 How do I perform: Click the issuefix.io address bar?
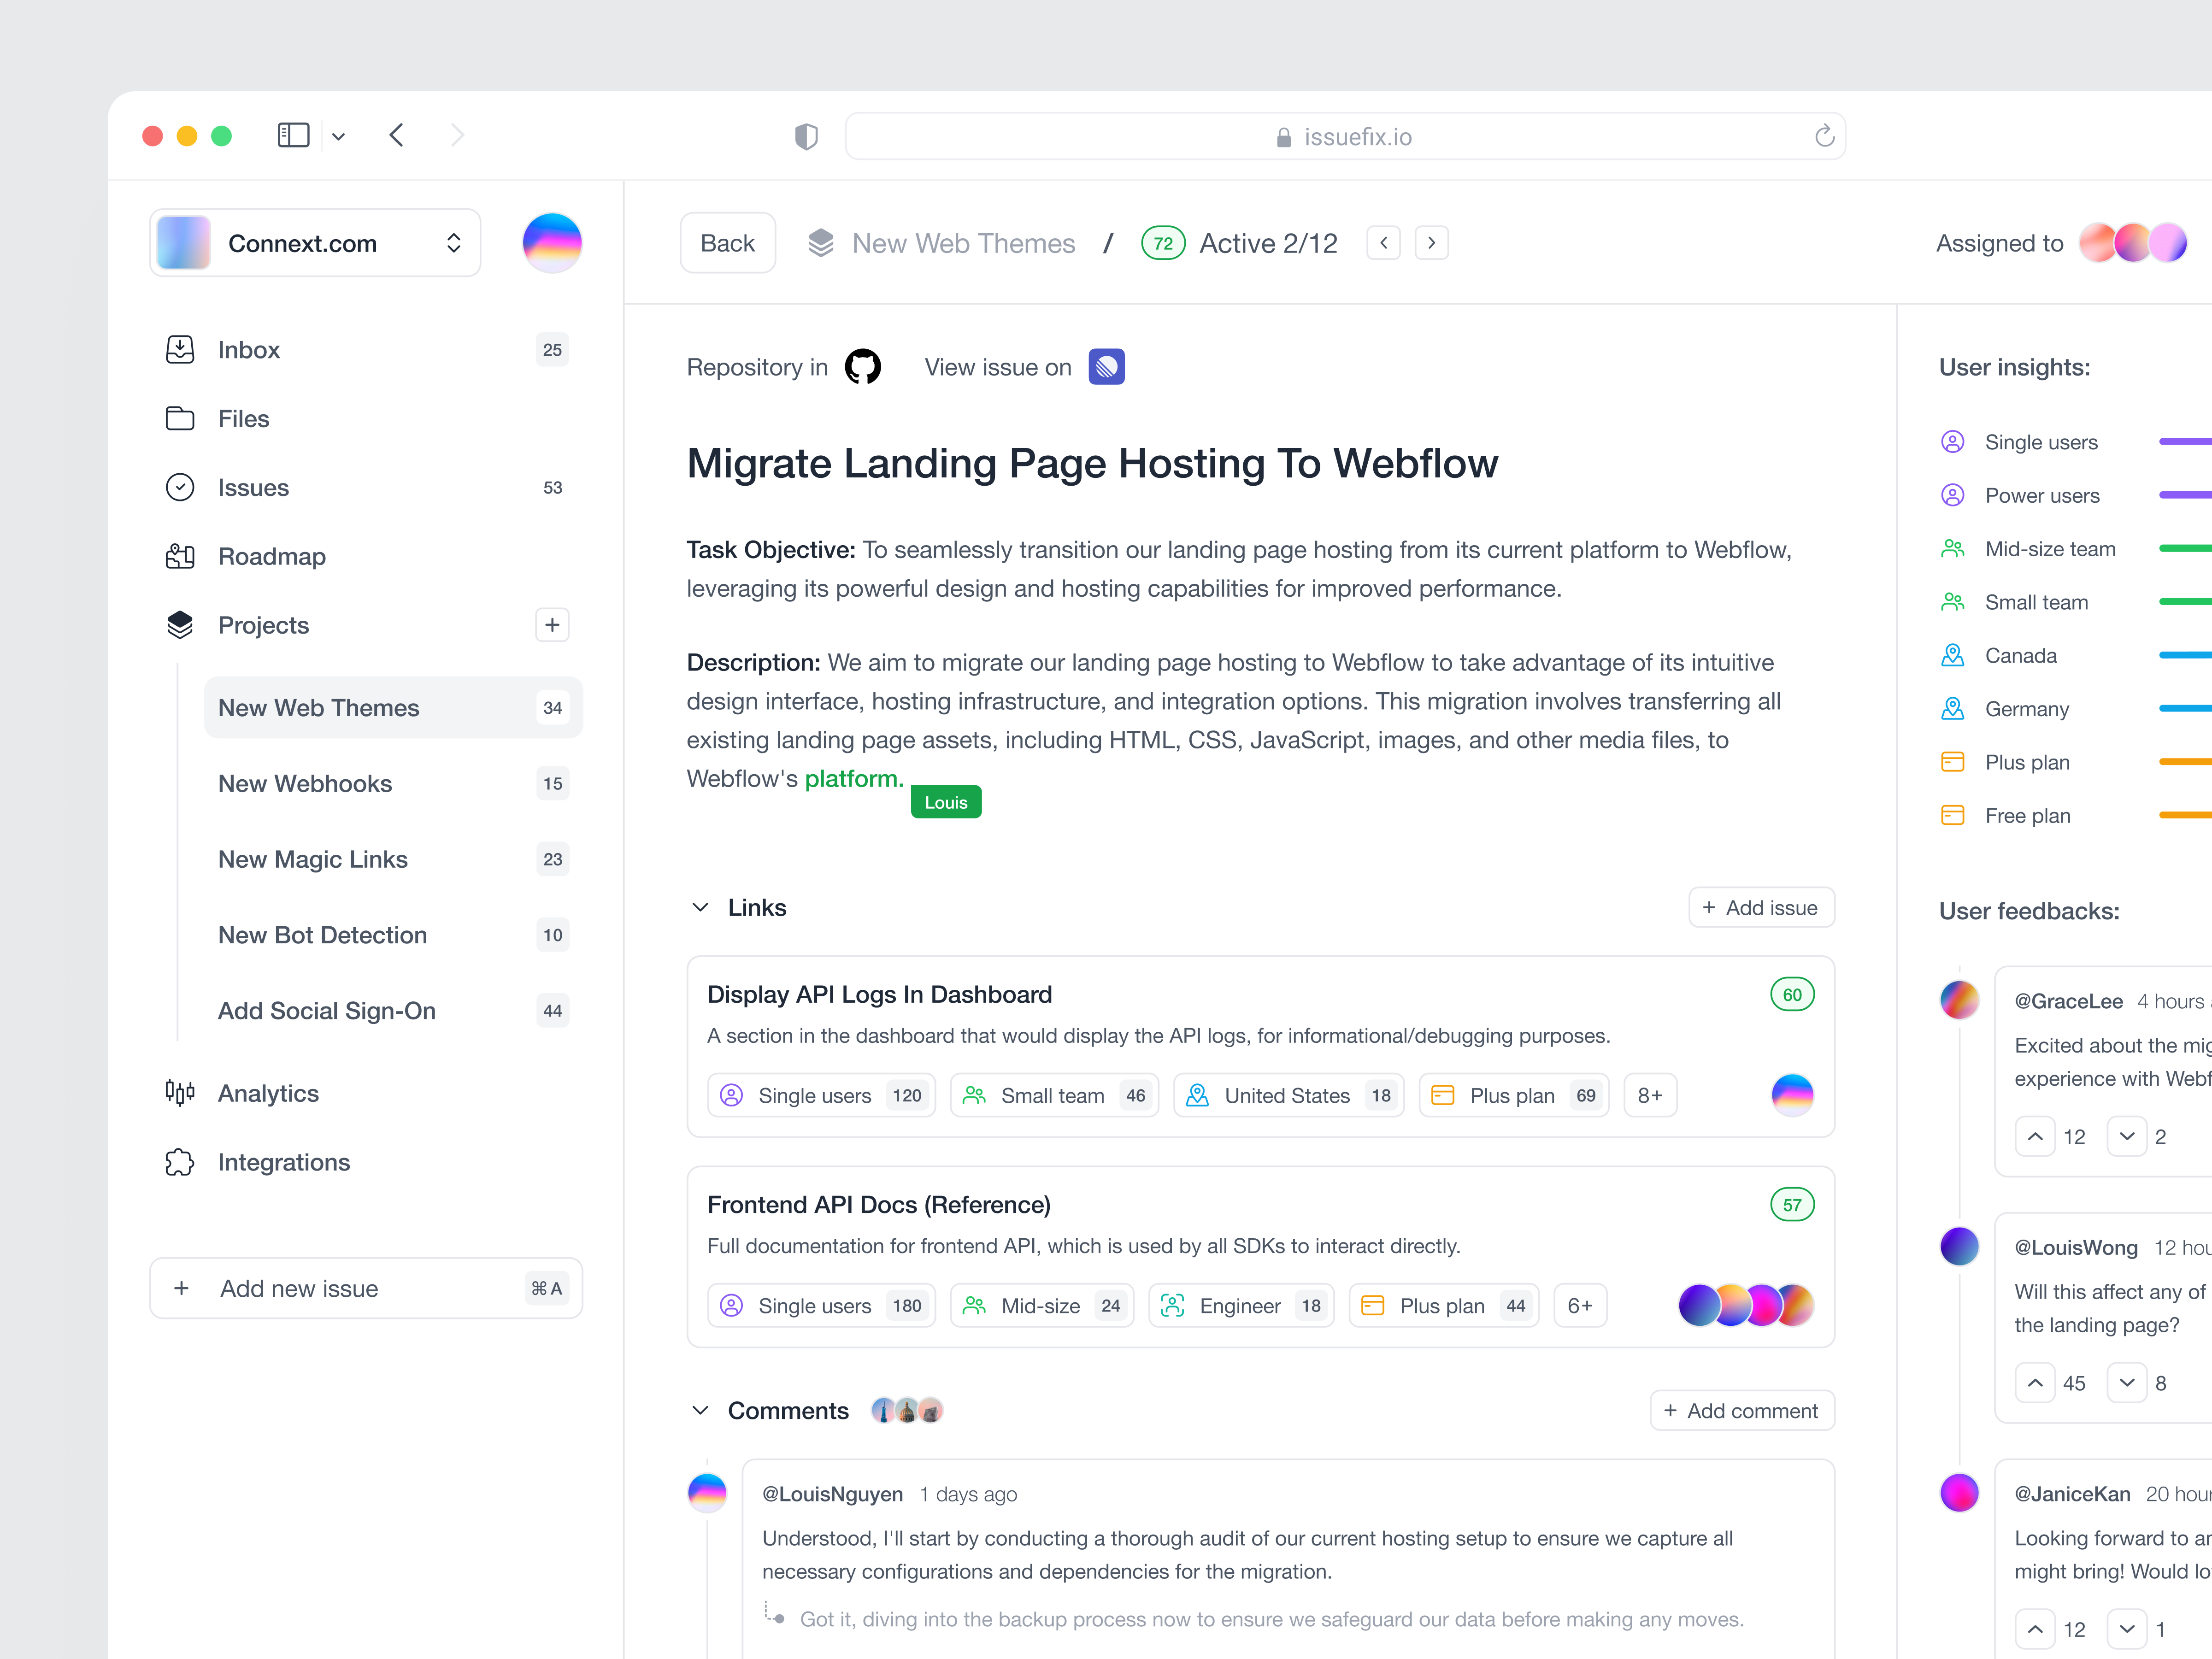[1345, 136]
